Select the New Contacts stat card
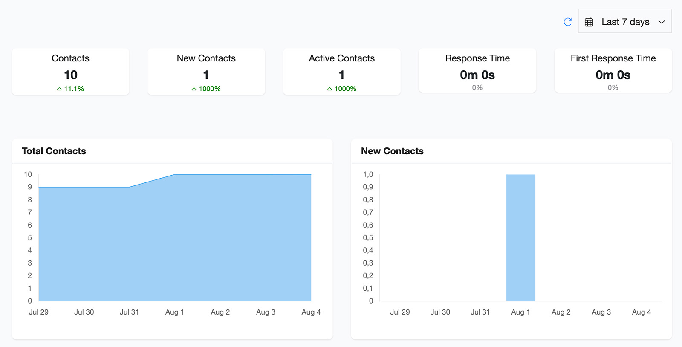Screen dimensions: 682x347 tap(206, 72)
